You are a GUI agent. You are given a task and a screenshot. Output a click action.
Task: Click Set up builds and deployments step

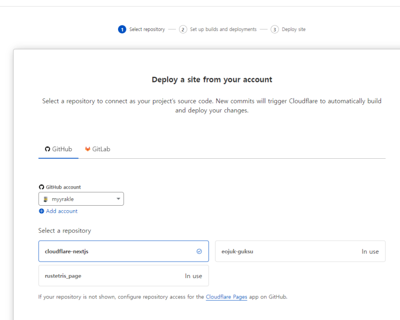tap(223, 29)
